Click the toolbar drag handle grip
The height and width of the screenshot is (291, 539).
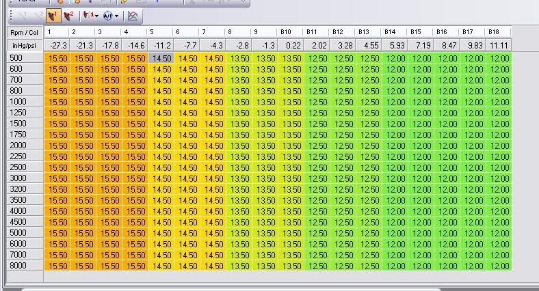click(11, 16)
